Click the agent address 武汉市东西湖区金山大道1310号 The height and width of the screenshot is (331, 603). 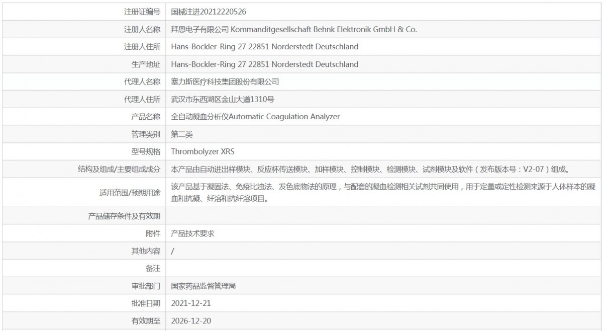223,99
